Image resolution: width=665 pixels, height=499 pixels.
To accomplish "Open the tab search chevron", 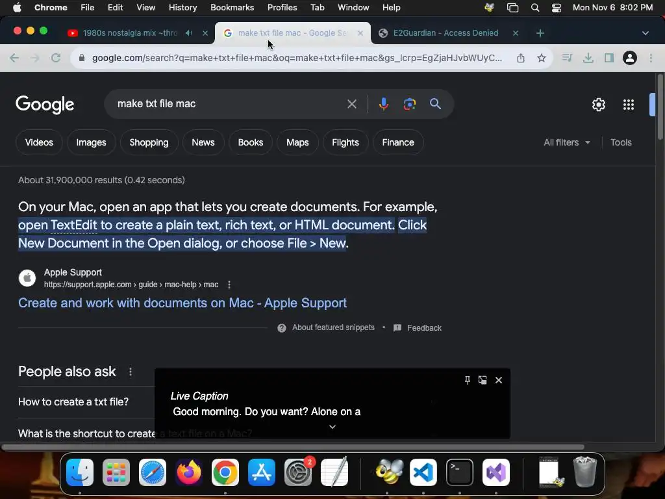I will coord(646,33).
